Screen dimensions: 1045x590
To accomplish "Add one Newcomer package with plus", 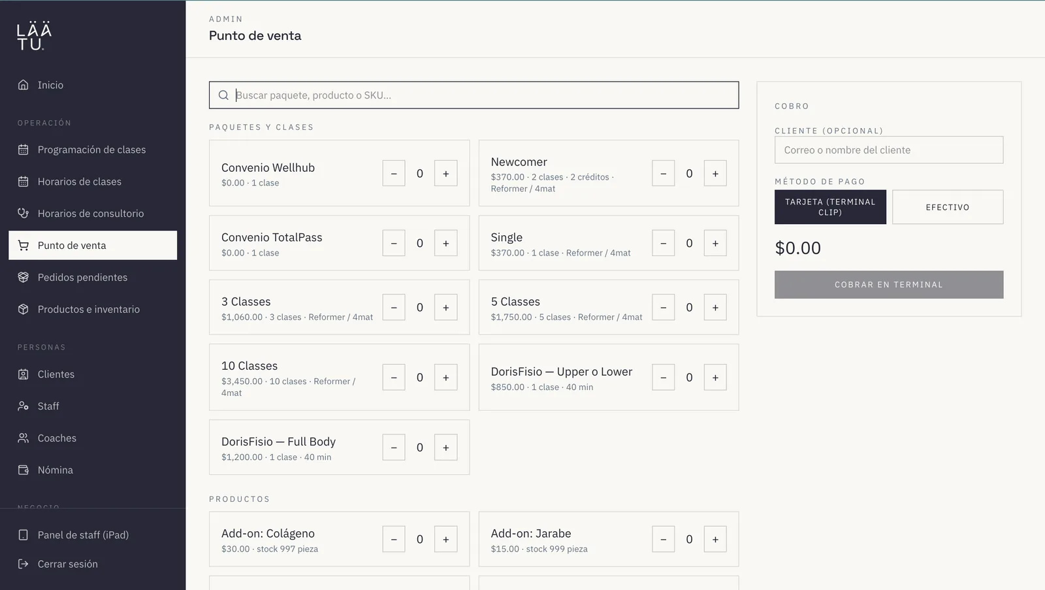I will tap(715, 173).
